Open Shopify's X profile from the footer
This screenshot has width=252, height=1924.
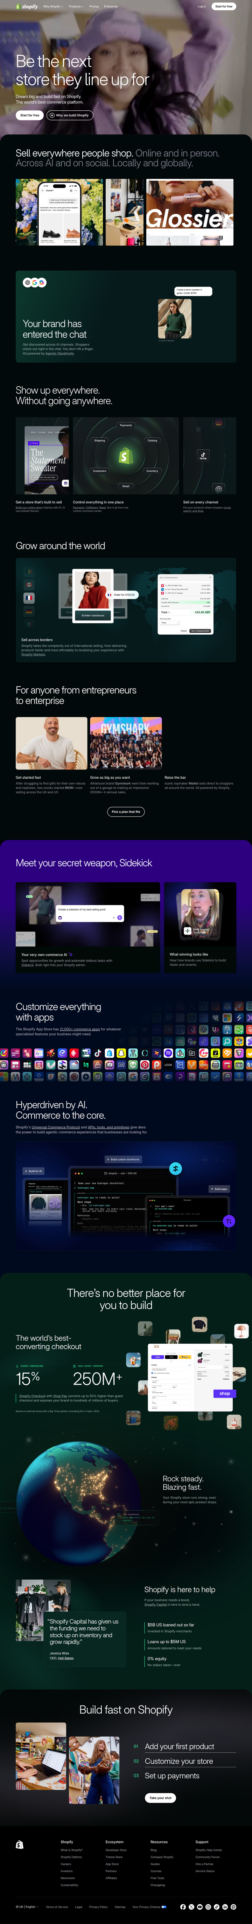point(191,1907)
